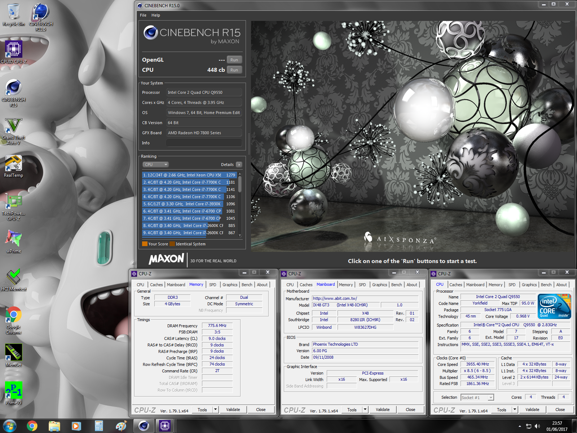This screenshot has height=433, width=577.
Task: Click the Info input field in Cinebench
Action: coord(204,143)
